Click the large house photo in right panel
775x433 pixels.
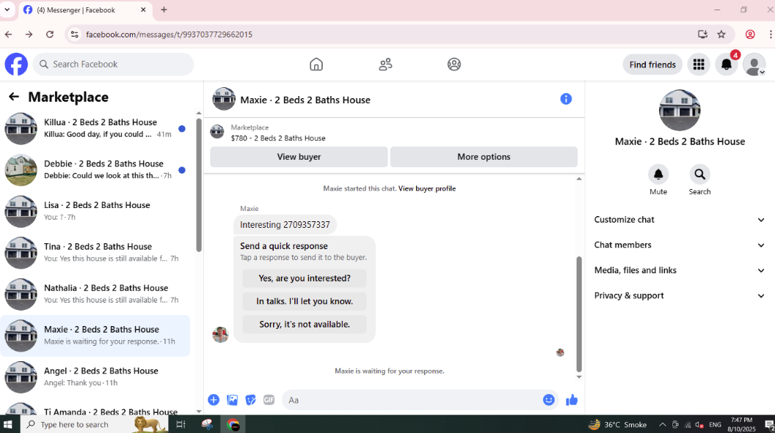coord(680,110)
